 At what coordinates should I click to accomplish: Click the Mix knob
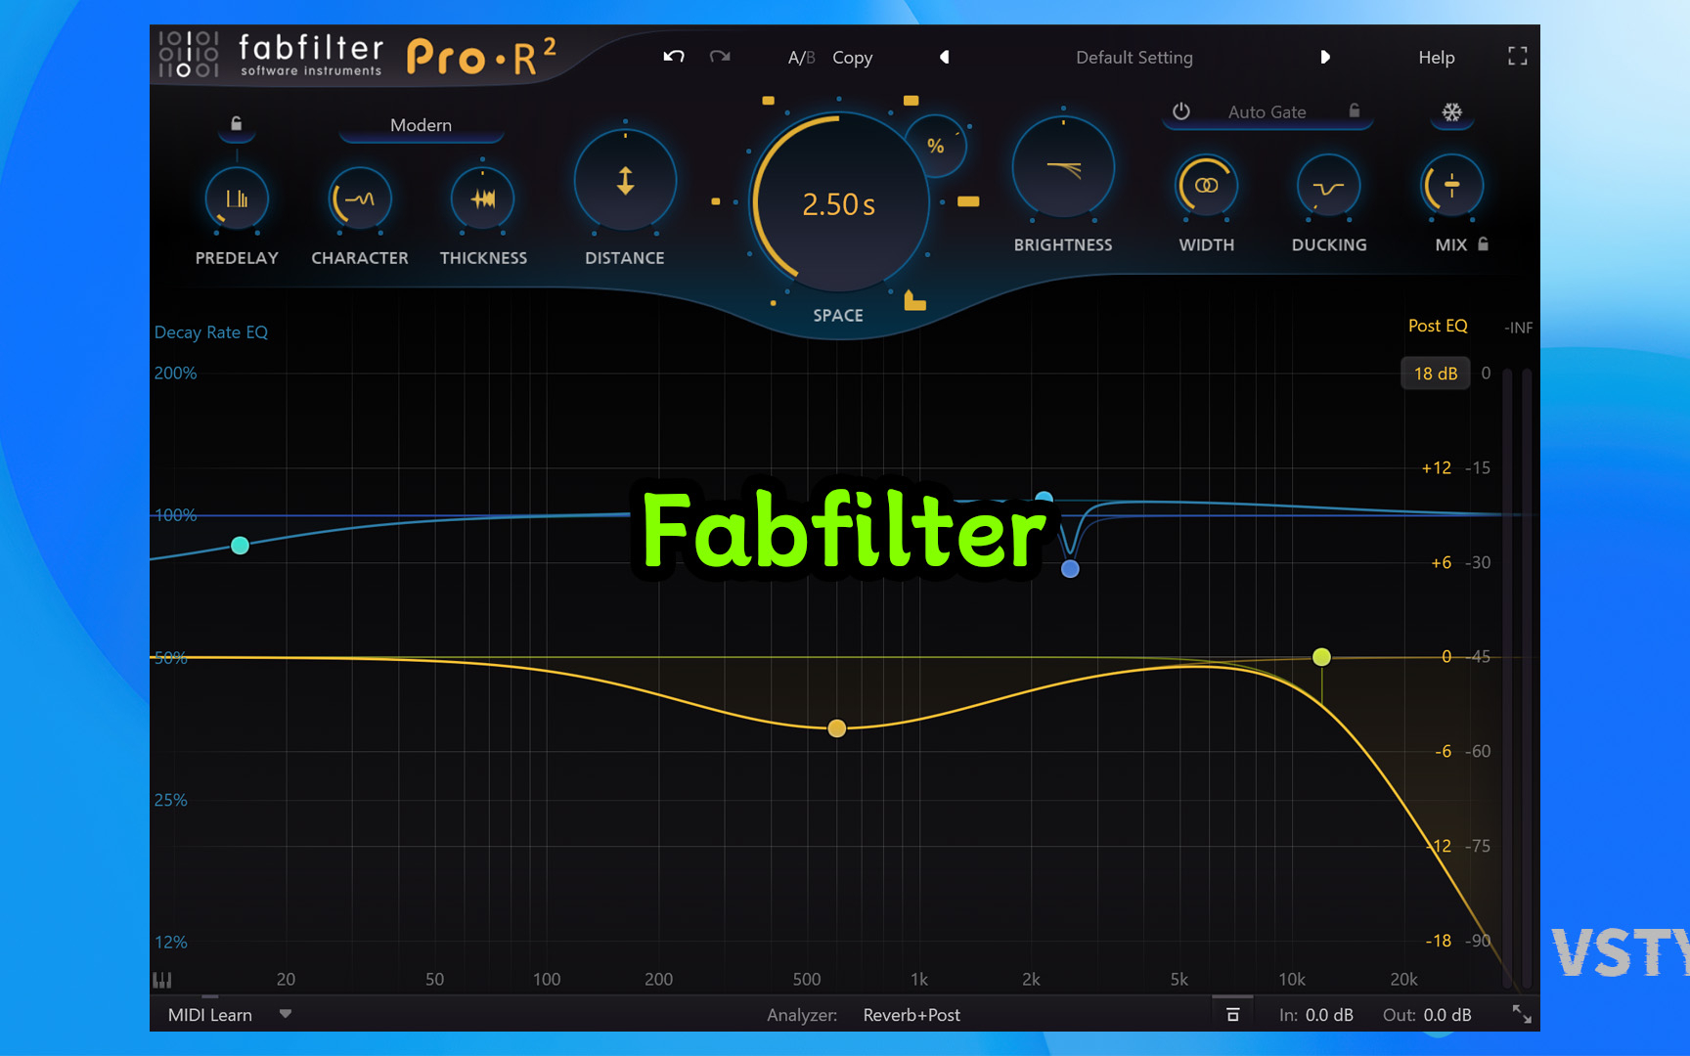tap(1451, 186)
